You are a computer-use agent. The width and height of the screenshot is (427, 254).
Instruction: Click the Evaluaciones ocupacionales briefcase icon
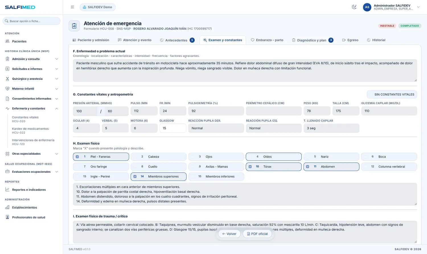point(7,172)
